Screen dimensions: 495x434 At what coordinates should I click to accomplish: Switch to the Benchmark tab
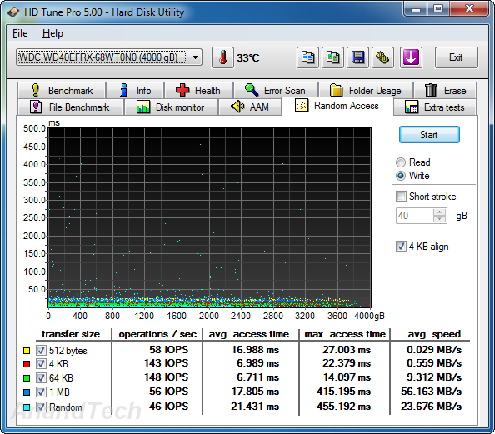pyautogui.click(x=62, y=91)
